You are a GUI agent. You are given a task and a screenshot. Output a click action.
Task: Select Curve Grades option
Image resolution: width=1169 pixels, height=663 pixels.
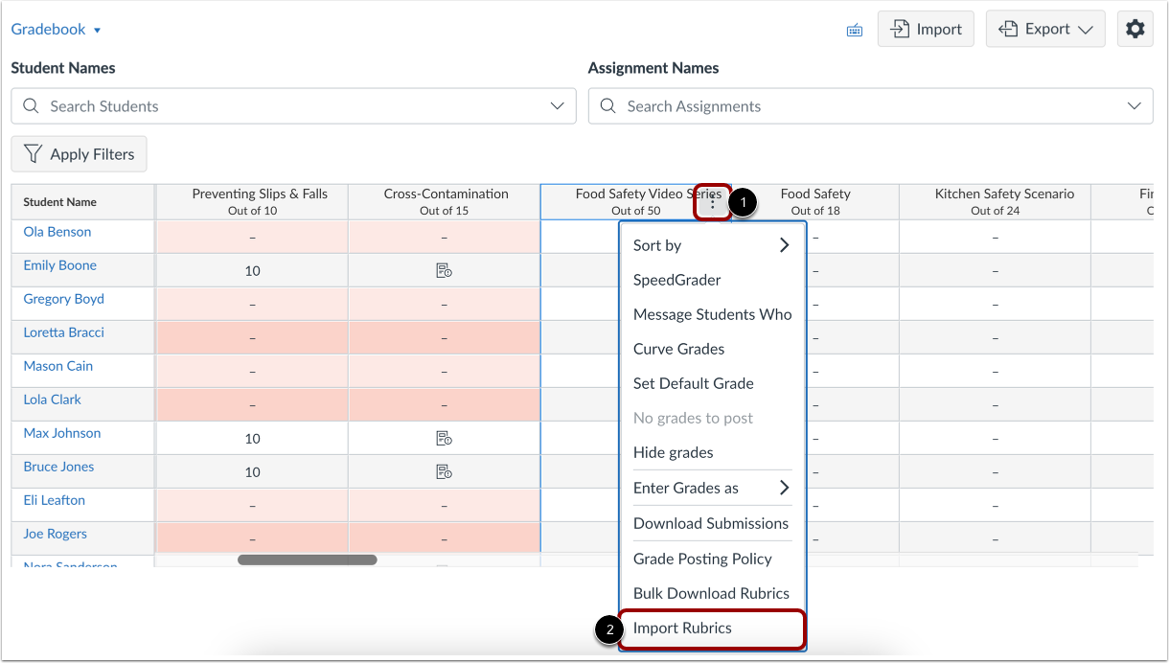pos(712,349)
